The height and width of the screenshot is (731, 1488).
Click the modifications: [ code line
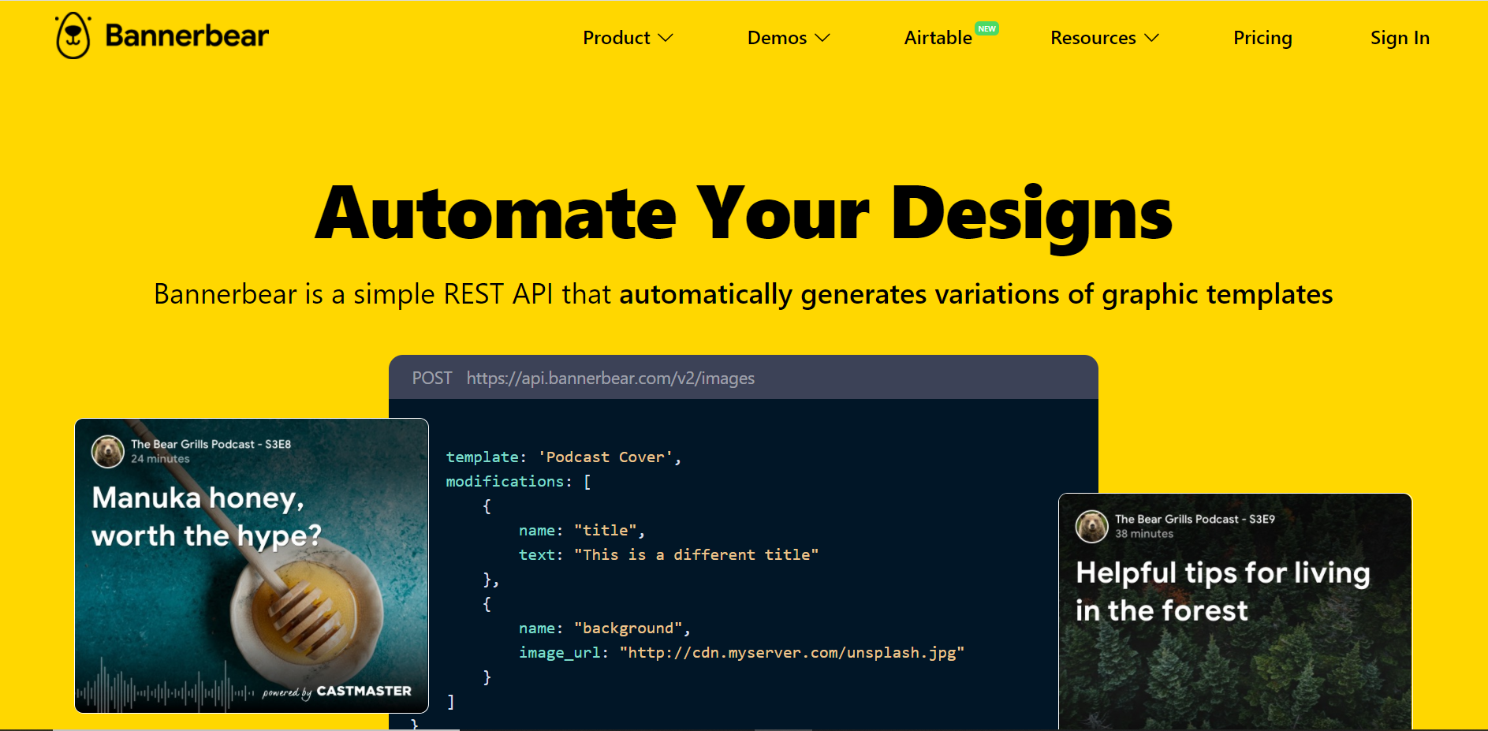point(519,482)
